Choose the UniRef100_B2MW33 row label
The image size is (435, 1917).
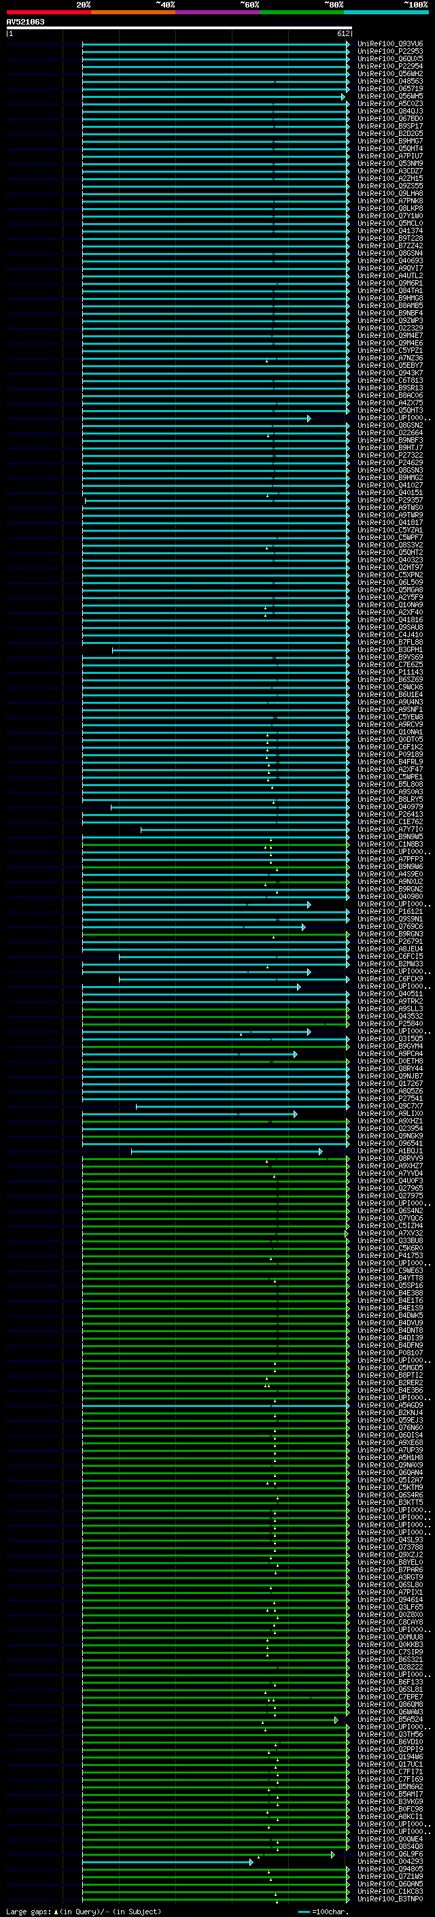click(389, 964)
